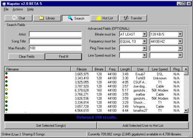Image resolution: width=193 pixels, height=138 pixels.
Task: Click green status dot for Joe-dog row
Action: (6, 85)
